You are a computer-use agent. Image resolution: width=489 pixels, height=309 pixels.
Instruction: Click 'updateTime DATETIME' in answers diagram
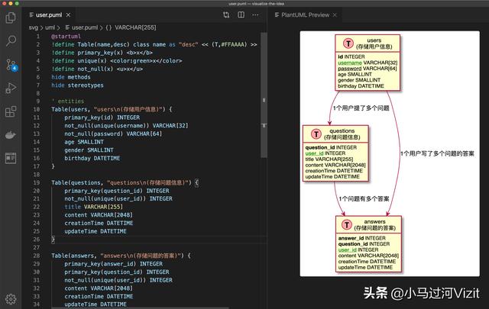tap(365, 267)
